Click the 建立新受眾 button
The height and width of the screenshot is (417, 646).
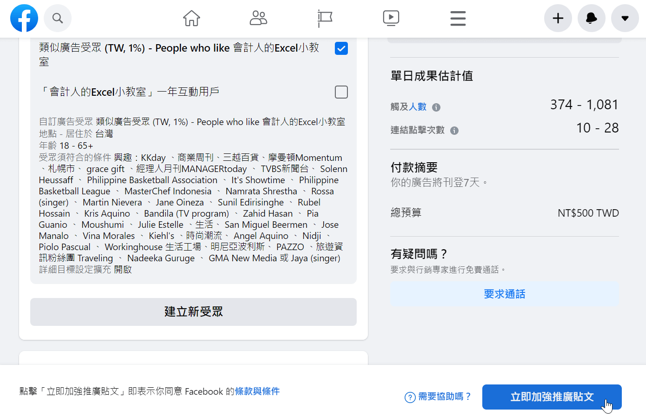point(193,312)
